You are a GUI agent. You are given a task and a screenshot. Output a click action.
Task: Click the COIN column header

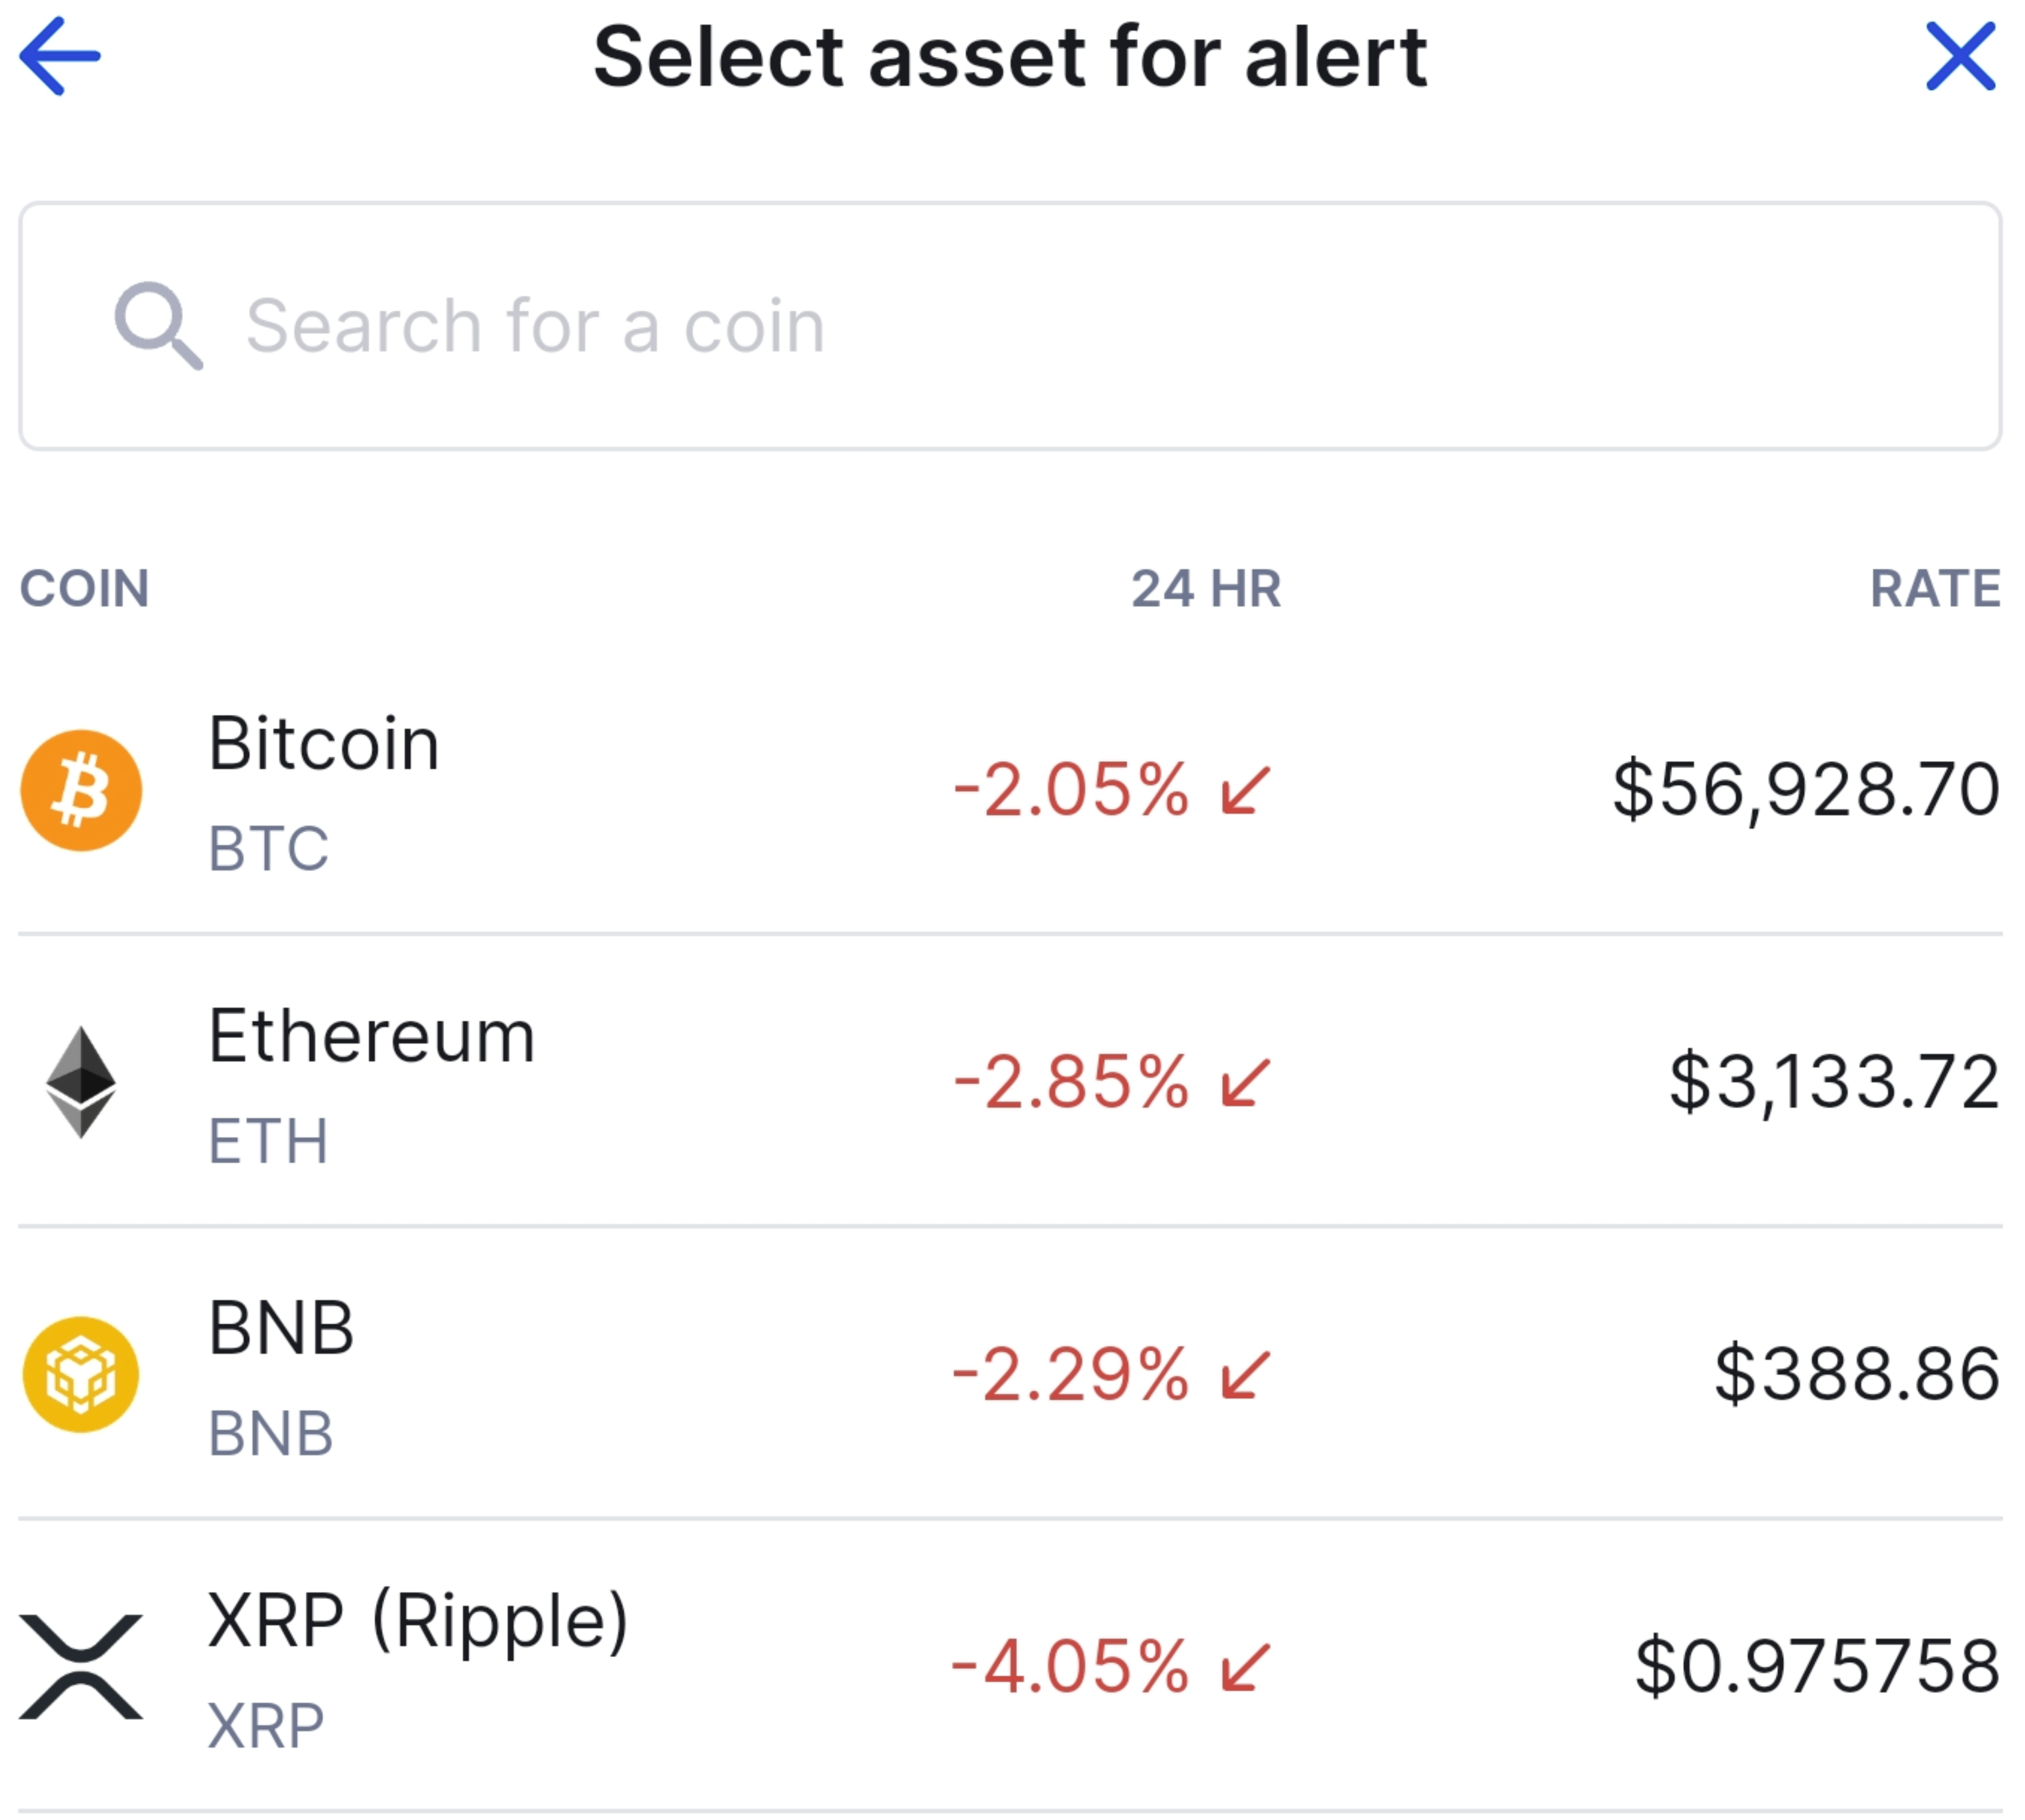86,589
